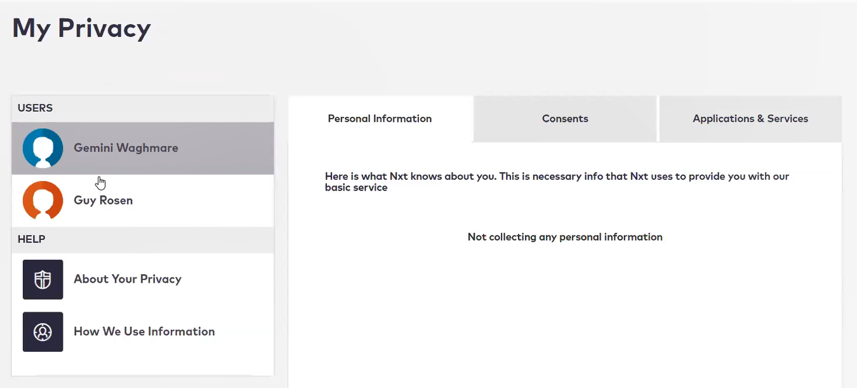Open the How We Use Information link
The image size is (857, 388).
click(144, 331)
